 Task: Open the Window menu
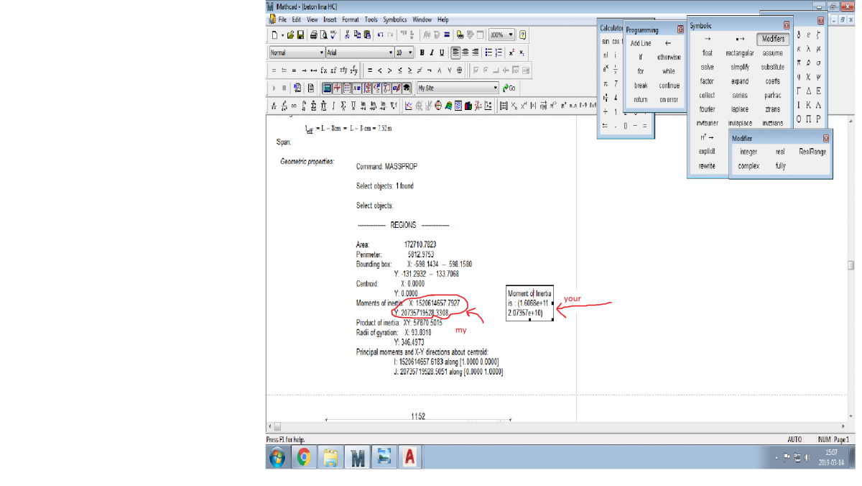[422, 19]
